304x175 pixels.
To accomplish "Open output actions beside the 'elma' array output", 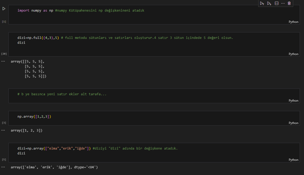I will (3, 167).
